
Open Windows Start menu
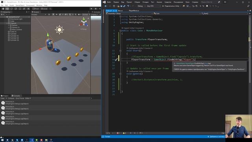[x=2, y=140]
